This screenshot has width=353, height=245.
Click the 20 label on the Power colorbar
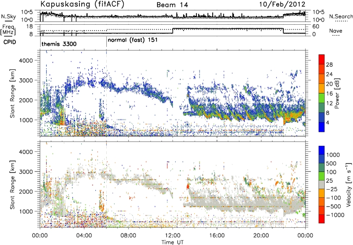point(329,84)
